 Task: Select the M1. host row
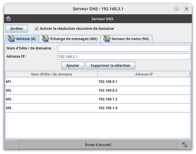pyautogui.click(x=51, y=82)
